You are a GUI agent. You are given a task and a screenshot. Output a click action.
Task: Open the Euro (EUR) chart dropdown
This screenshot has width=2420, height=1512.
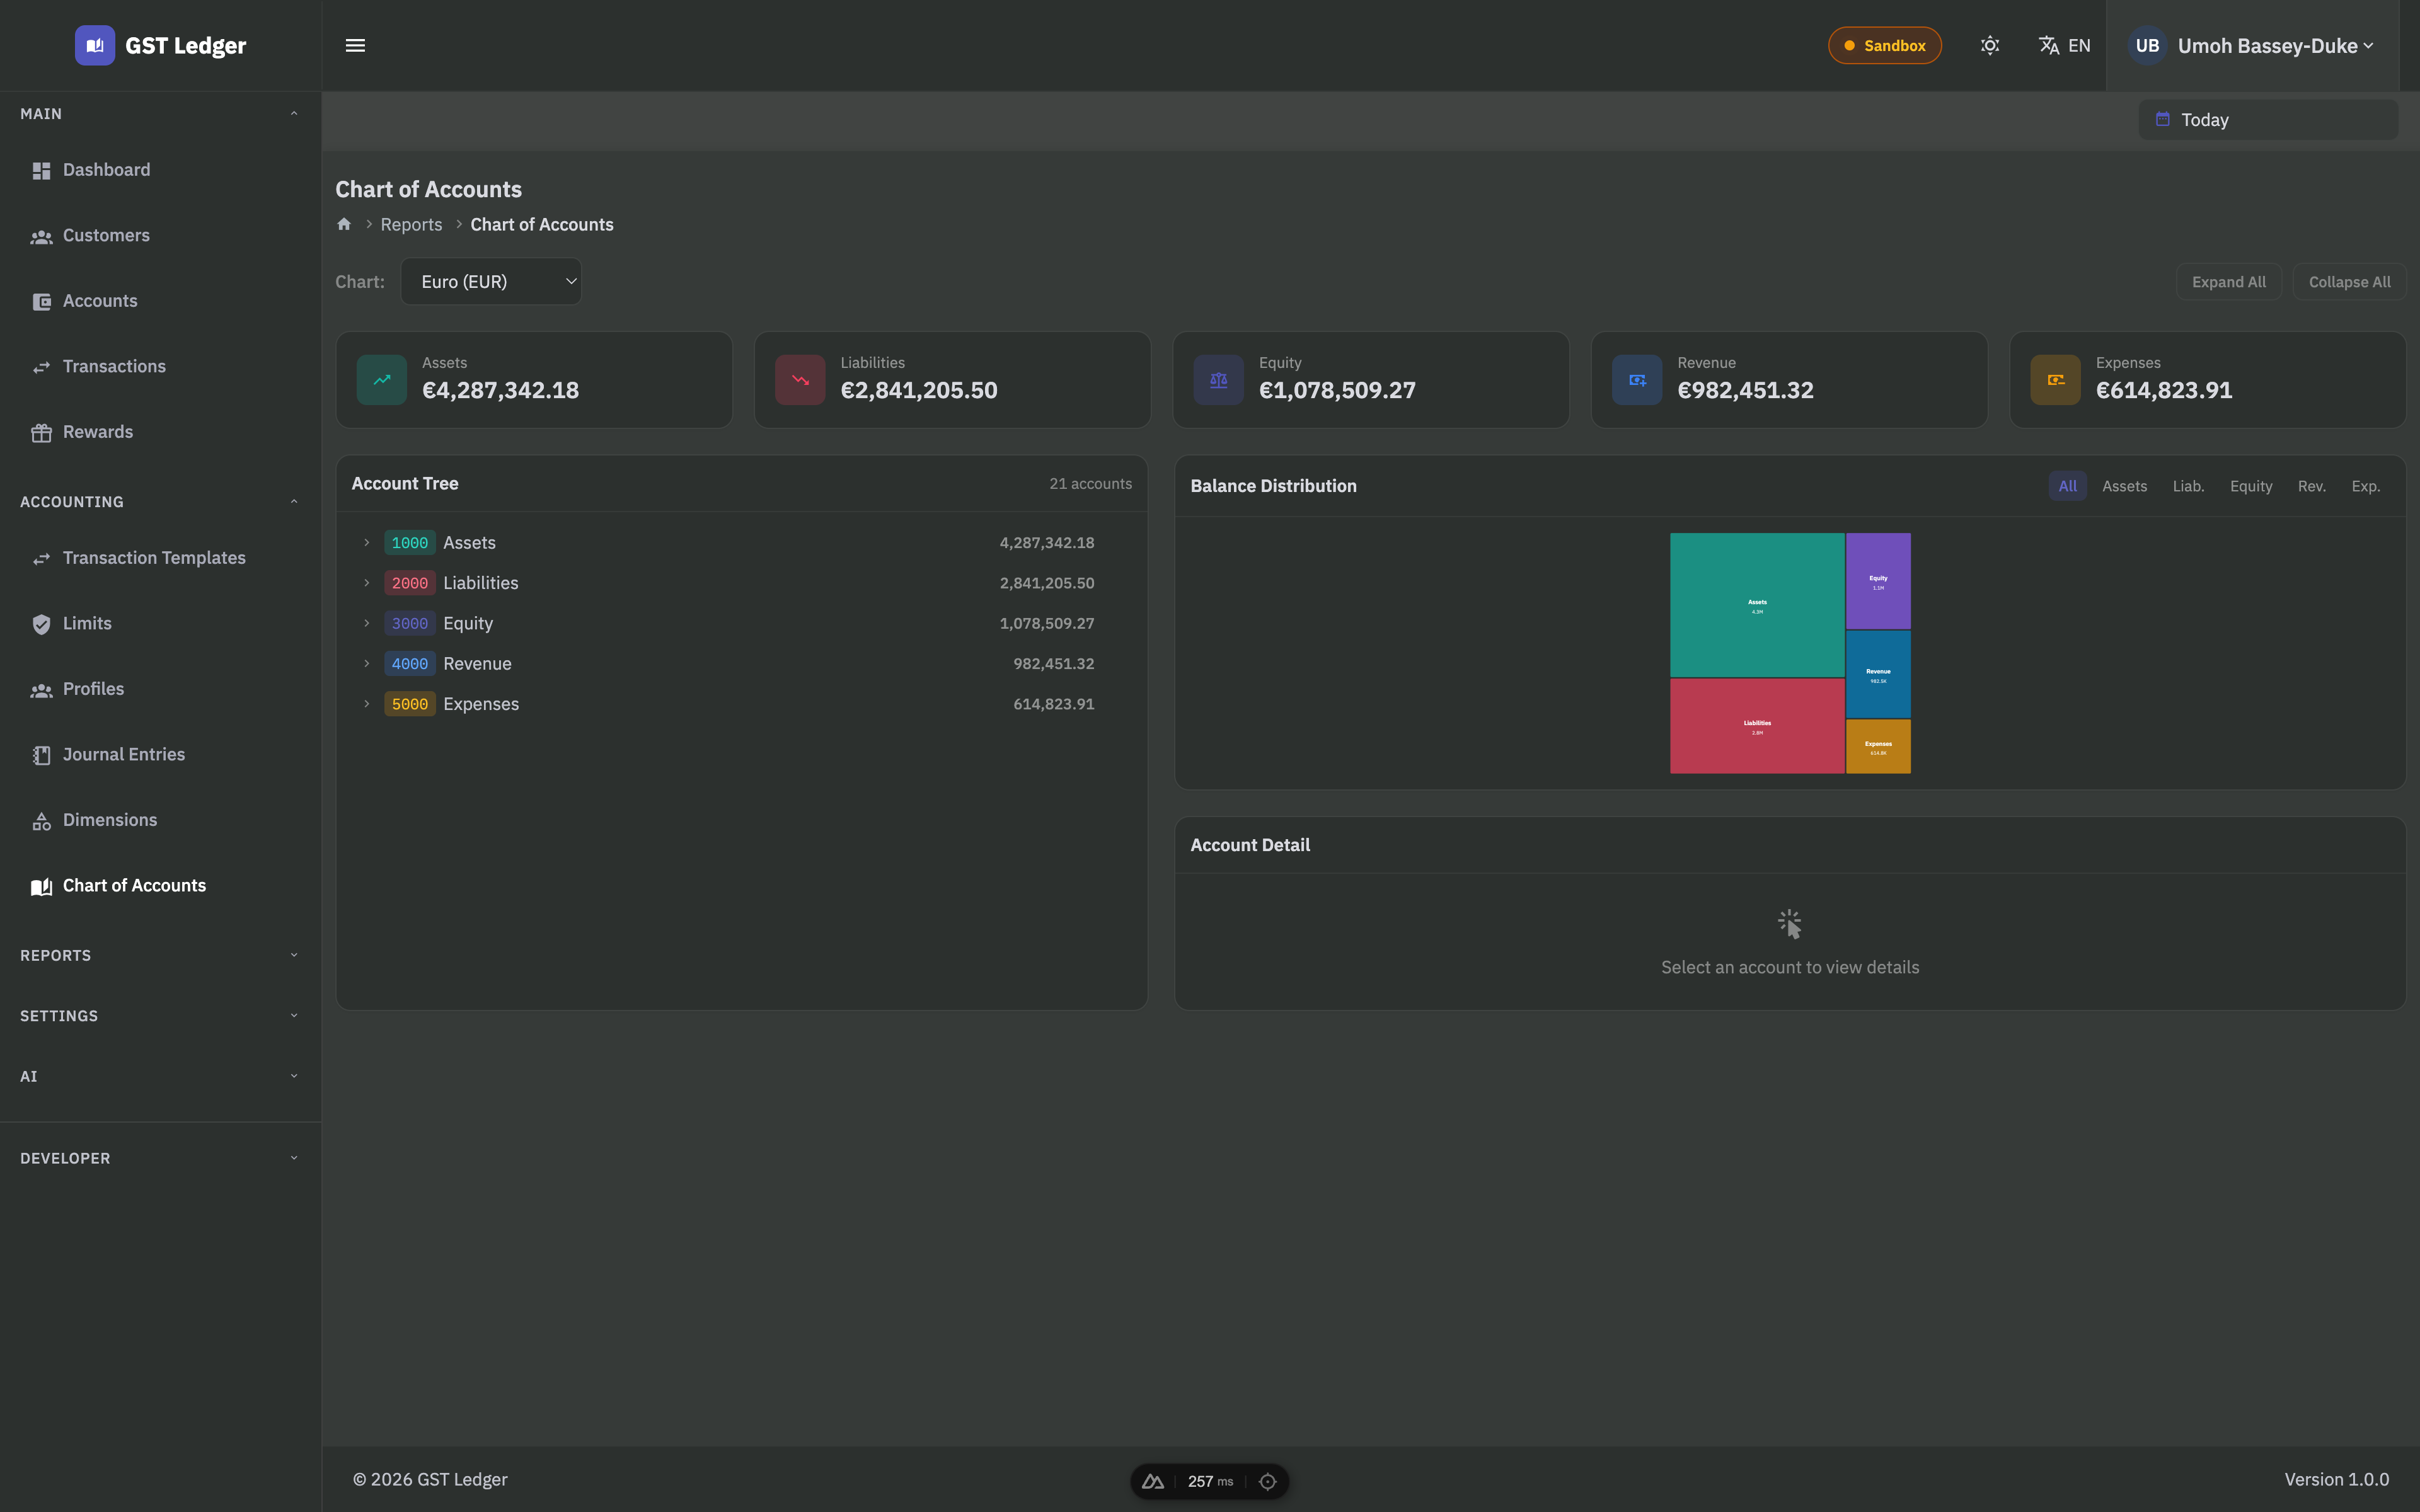coord(491,282)
